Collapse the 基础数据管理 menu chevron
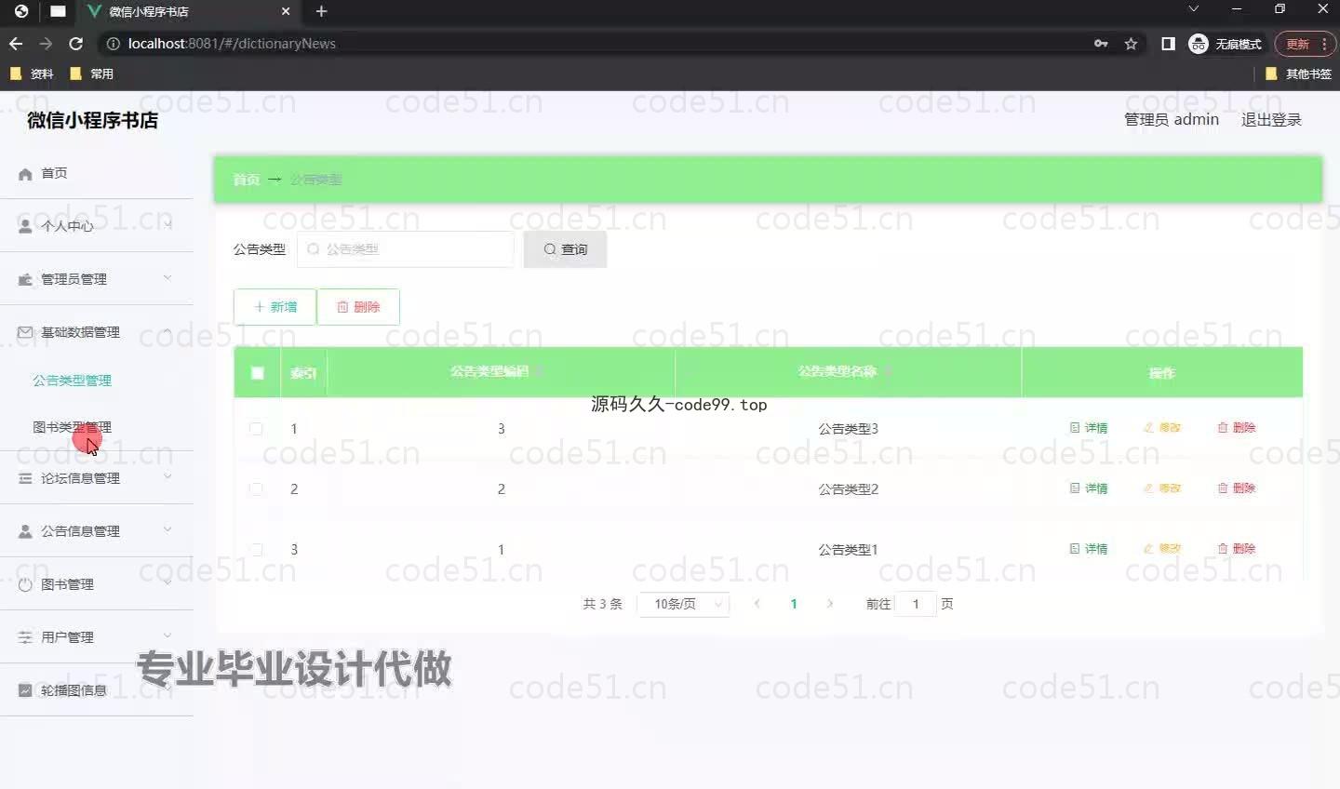 click(167, 330)
